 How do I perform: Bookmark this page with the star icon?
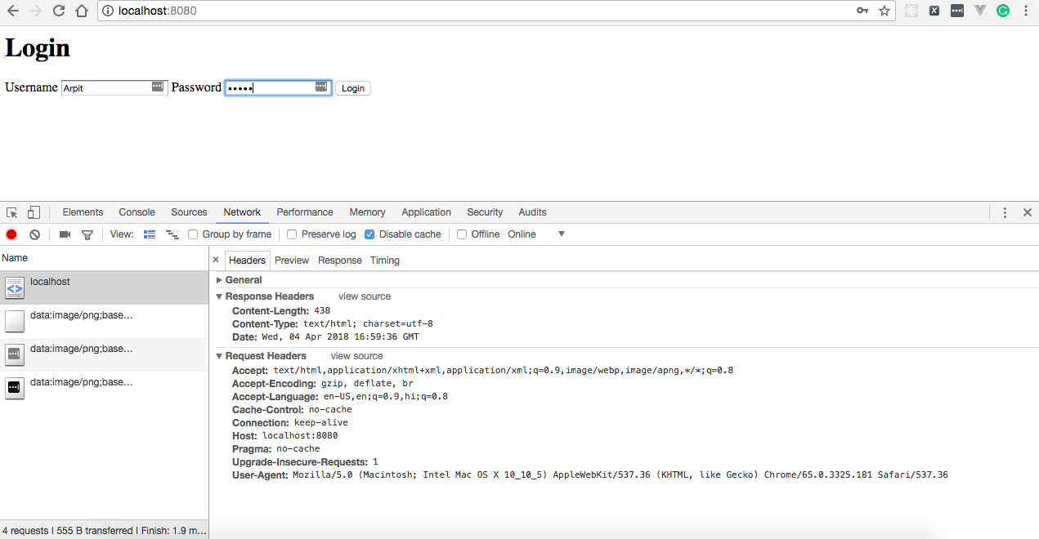(x=884, y=11)
